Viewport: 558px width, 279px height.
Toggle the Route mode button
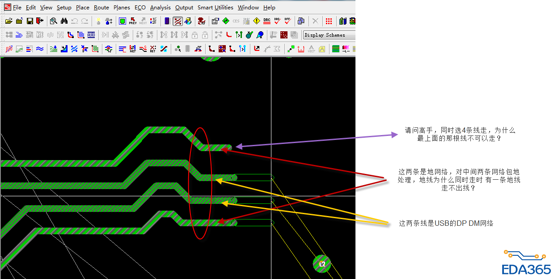178,21
